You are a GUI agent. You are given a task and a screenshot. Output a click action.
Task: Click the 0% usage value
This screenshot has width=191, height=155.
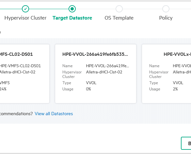click(x=88, y=89)
